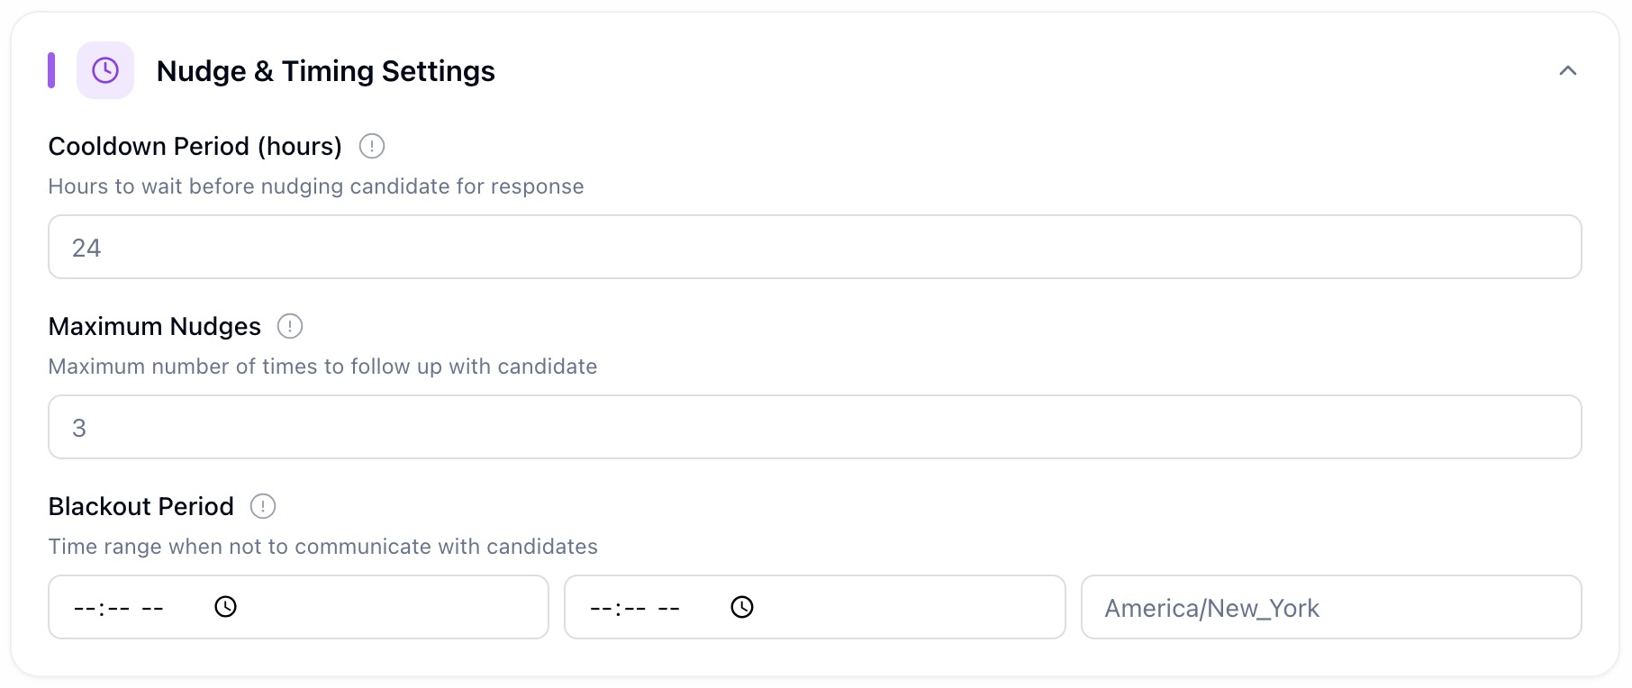Click the Blackout Period info icon
The width and height of the screenshot is (1632, 688).
point(263,506)
